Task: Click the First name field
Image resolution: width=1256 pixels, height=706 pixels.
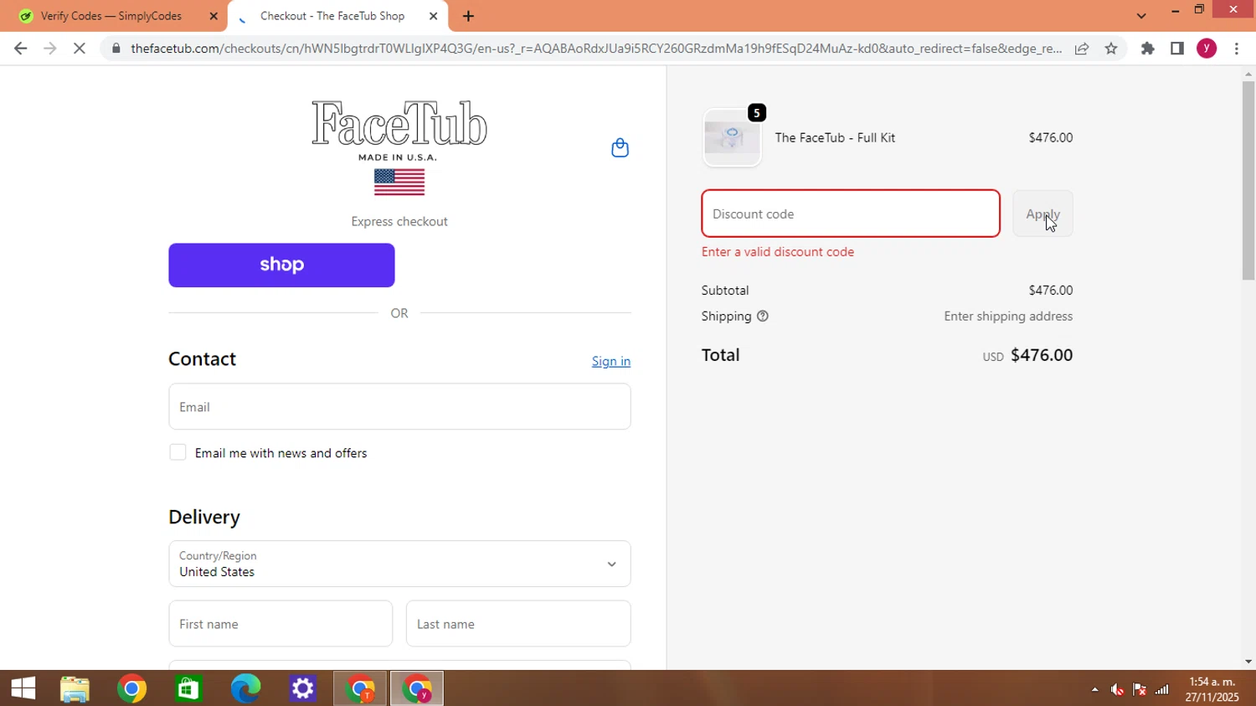Action: tap(281, 623)
